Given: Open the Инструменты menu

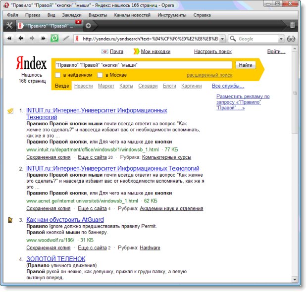Looking at the screenshot, I should [x=172, y=15].
